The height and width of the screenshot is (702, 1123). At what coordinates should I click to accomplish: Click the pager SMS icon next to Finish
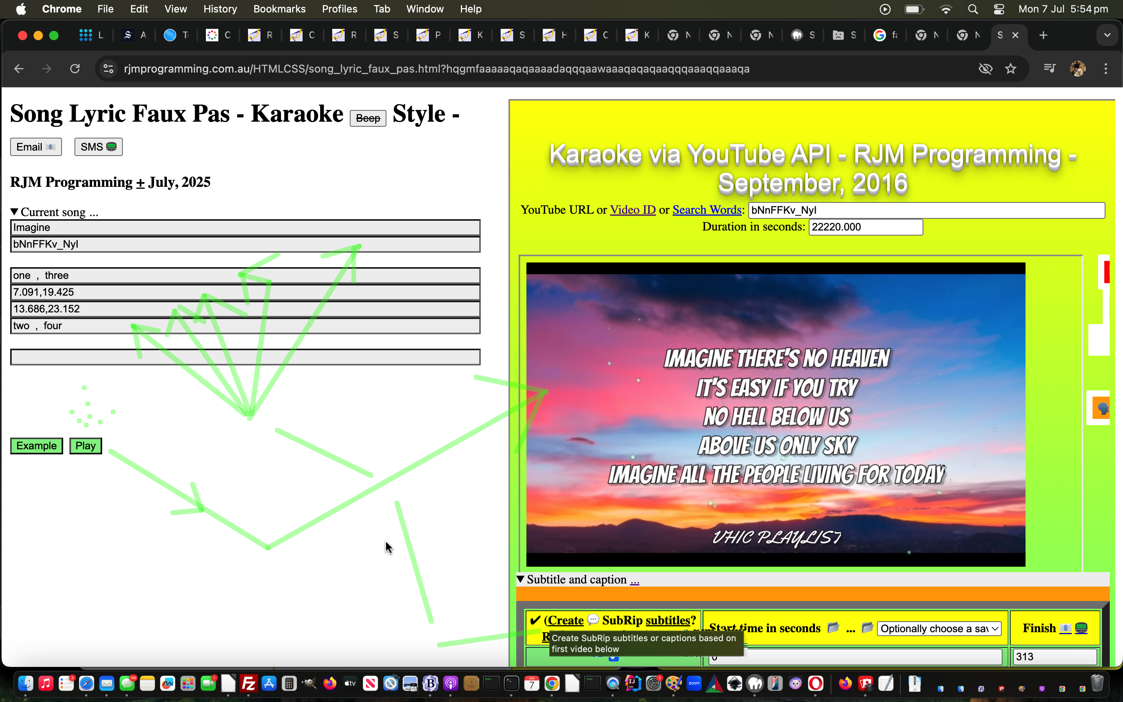1081,628
